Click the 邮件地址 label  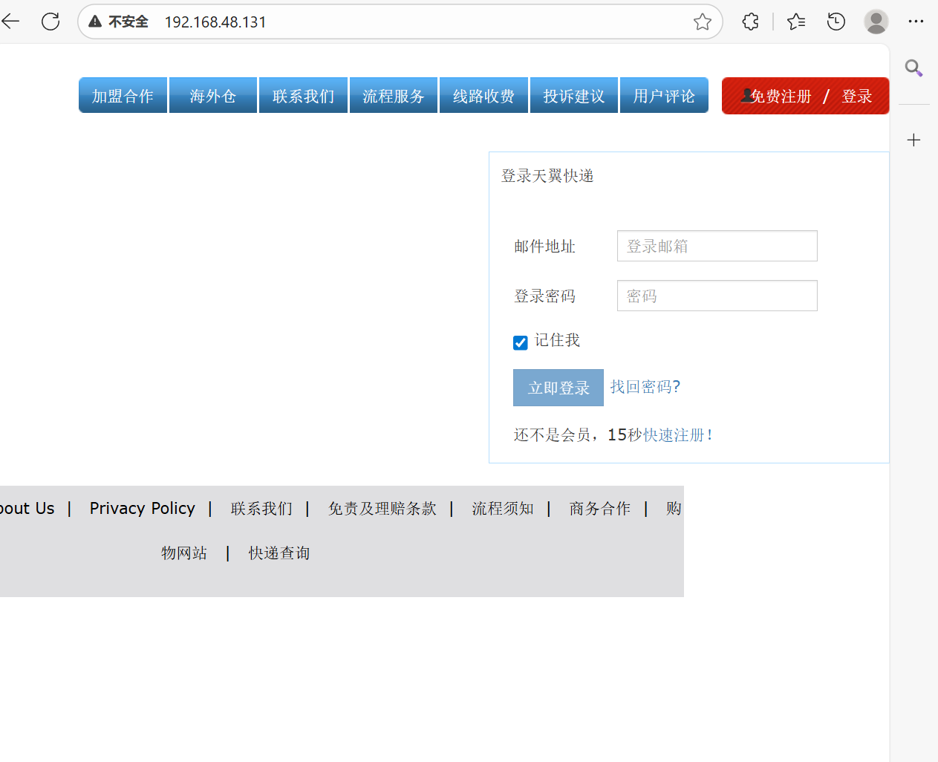pos(544,247)
